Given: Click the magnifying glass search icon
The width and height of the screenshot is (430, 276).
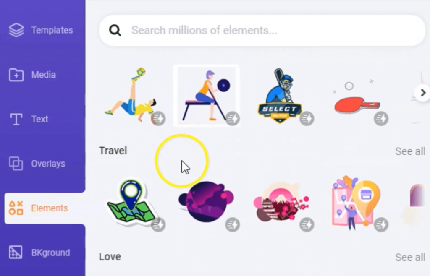Looking at the screenshot, I should pyautogui.click(x=115, y=30).
